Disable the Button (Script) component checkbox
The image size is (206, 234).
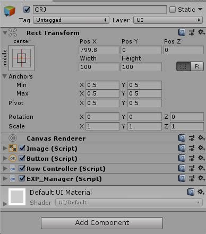tap(22, 158)
